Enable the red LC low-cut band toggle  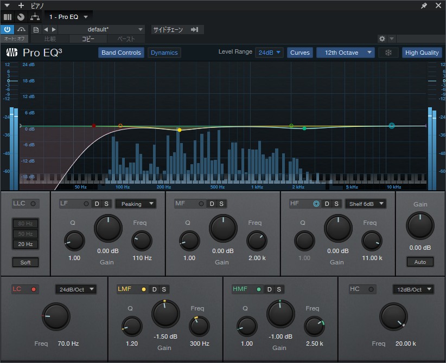[33, 289]
